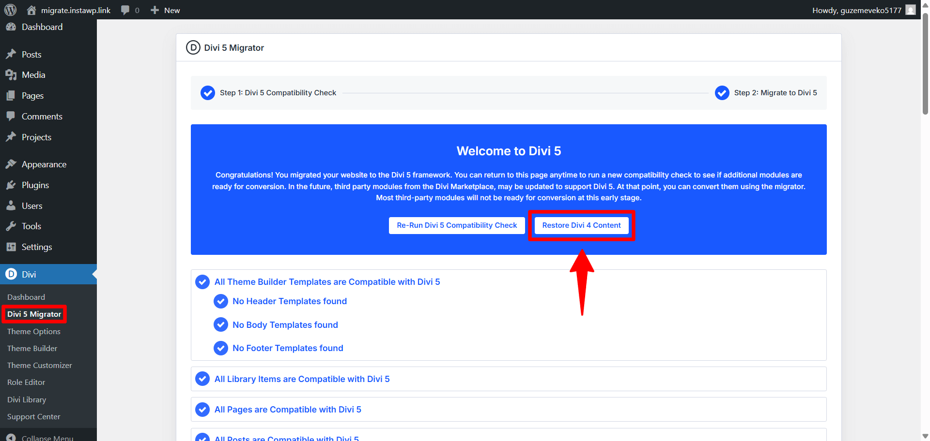Click the WordPress logo icon
The image size is (930, 441).
(11, 10)
